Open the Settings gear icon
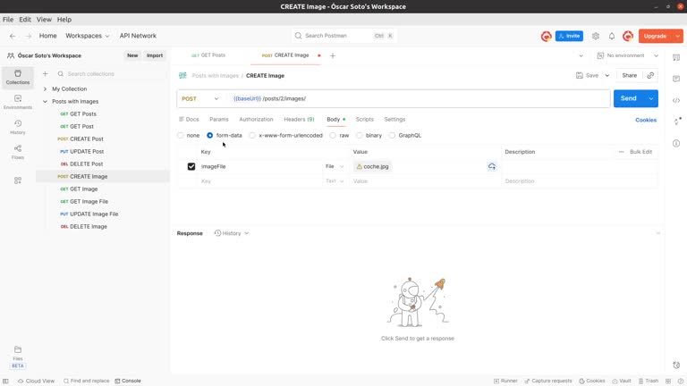 tap(596, 36)
